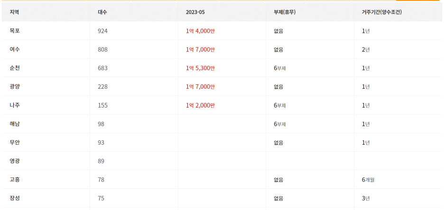Image resolution: width=444 pixels, height=210 pixels.
Task: Click 6부제 in the 나주 row
Action: pyautogui.click(x=280, y=106)
